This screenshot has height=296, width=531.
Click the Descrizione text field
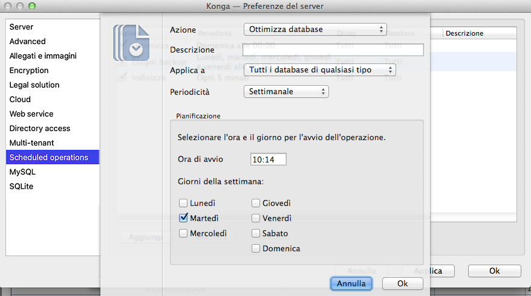333,50
